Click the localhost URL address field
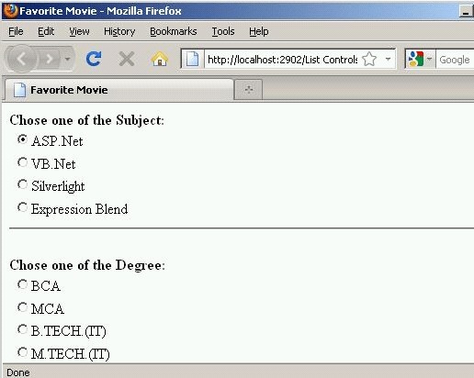Image resolution: width=474 pixels, height=378 pixels. 282,60
